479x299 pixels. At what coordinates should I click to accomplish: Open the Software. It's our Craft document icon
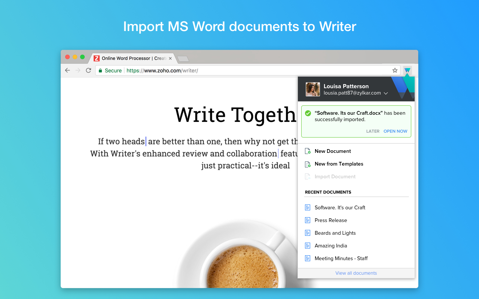click(308, 207)
